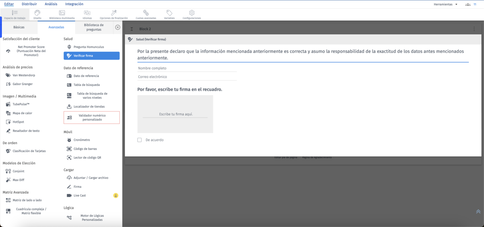484x227 pixels.
Task: Open the Distribuir menu
Action: [29, 4]
